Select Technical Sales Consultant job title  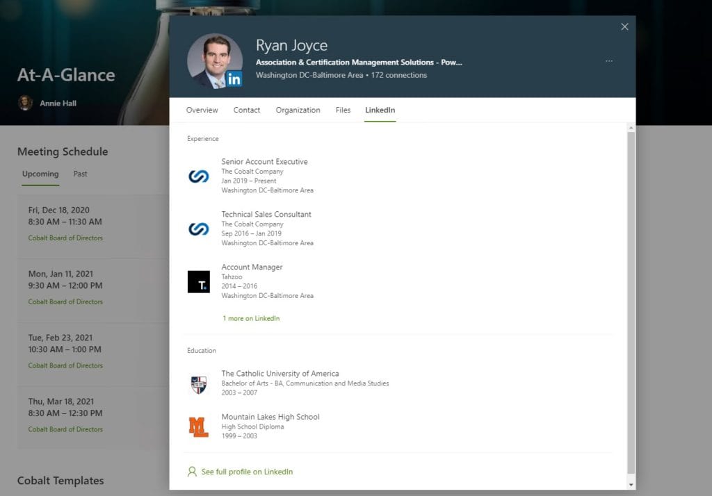(266, 214)
